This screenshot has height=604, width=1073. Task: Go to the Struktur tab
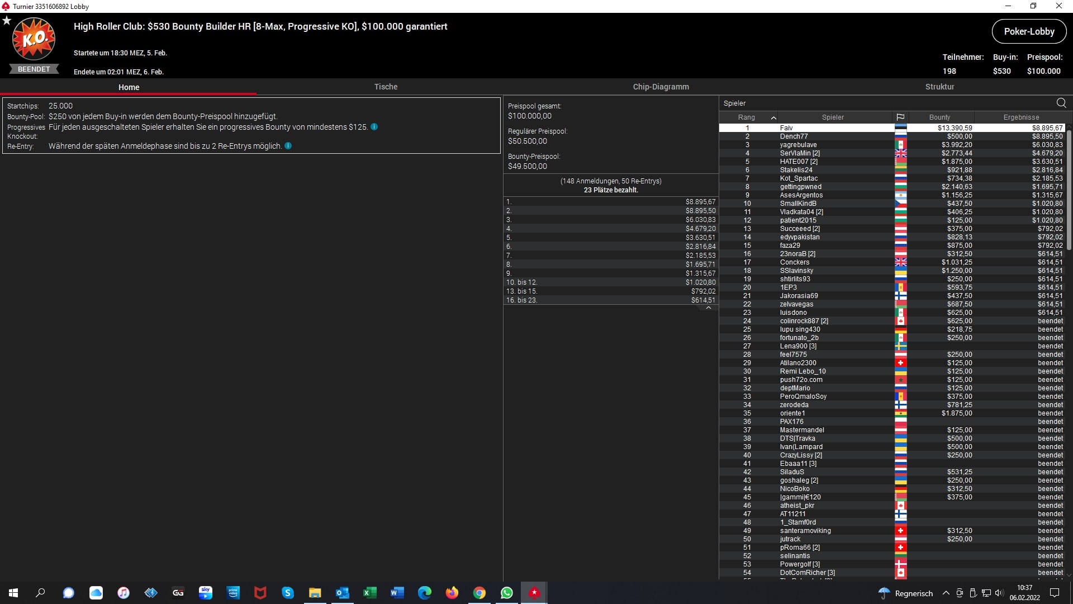pyautogui.click(x=939, y=87)
